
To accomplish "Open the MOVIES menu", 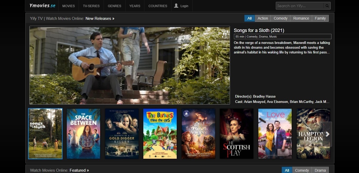I will tap(68, 6).
